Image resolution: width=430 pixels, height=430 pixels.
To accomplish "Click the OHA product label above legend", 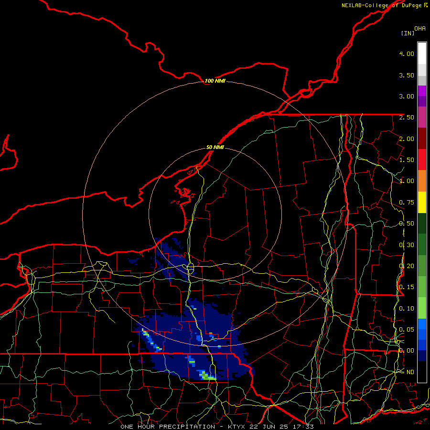I will point(420,29).
